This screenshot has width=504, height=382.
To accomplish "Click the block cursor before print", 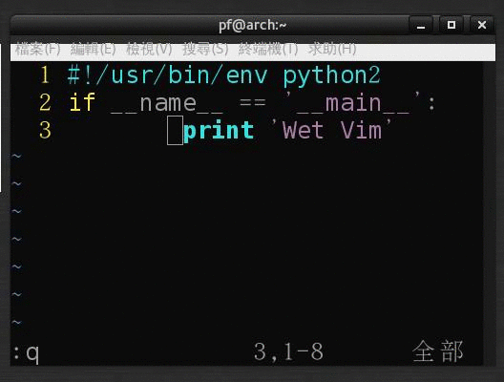I will point(176,130).
